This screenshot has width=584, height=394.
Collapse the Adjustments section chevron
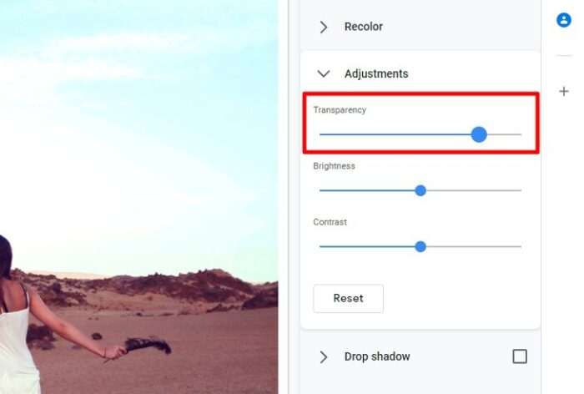click(324, 73)
